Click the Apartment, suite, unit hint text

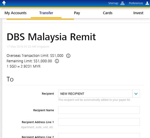click(x=37, y=127)
